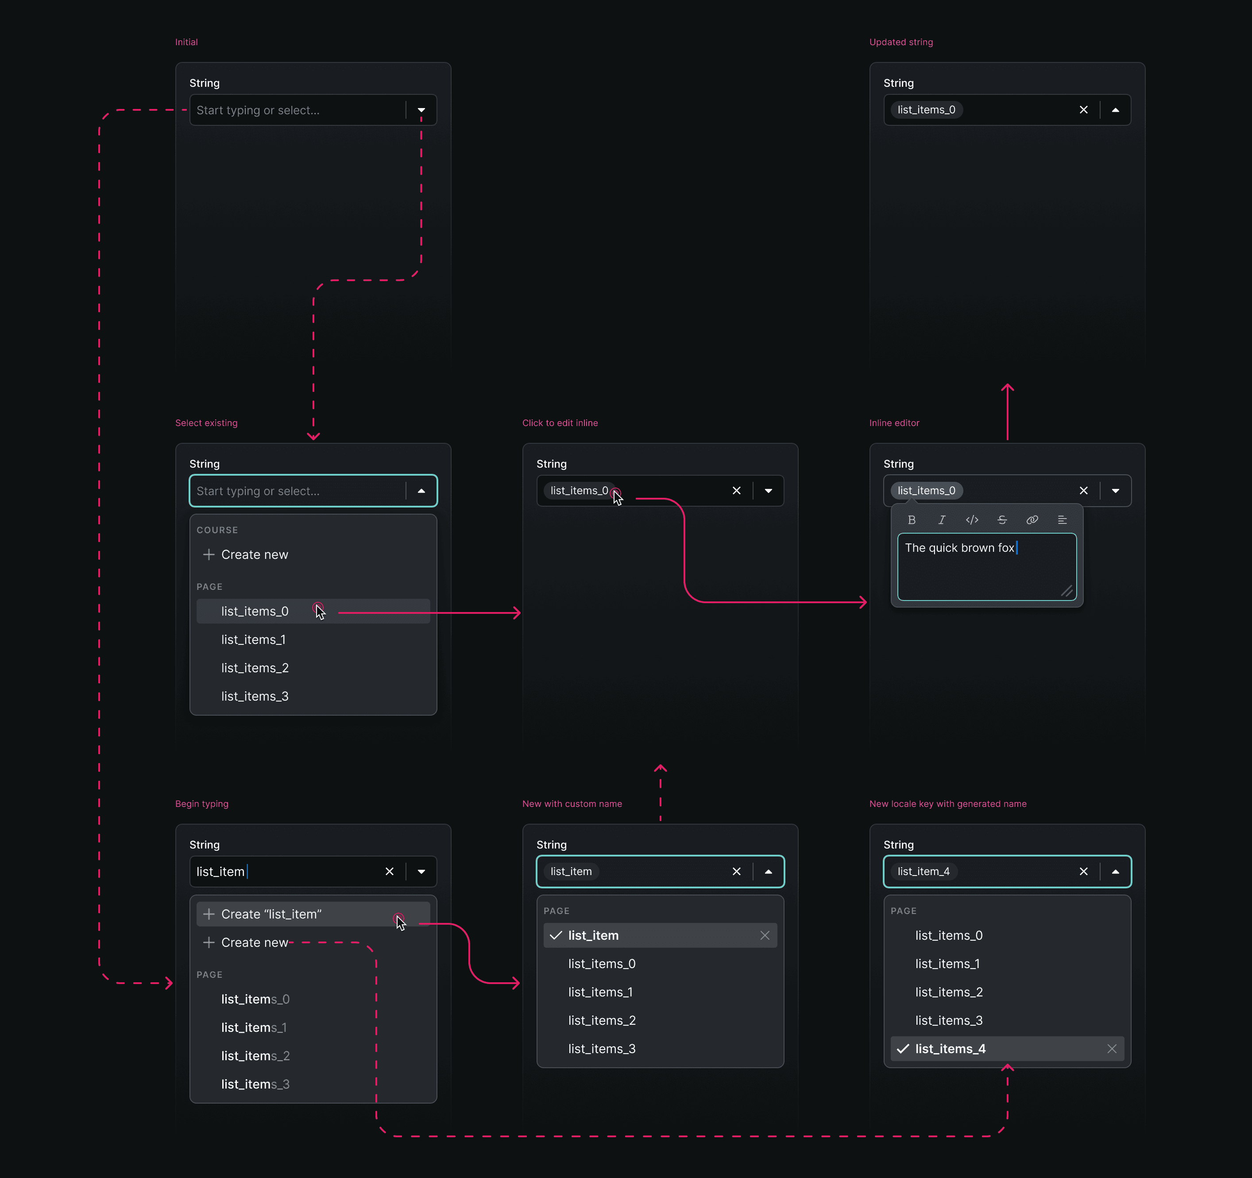Click the list_items_0 chip in the Click to edit inline panel
1252x1178 pixels.
pyautogui.click(x=580, y=491)
